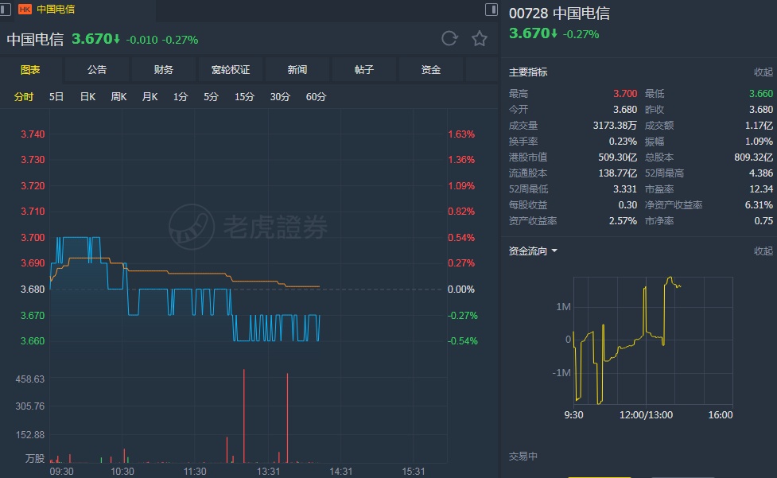Select the 分时 chart period

tap(23, 96)
